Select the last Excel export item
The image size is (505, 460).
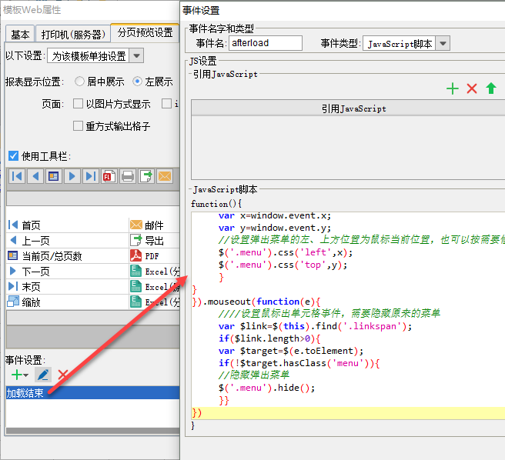click(x=155, y=302)
